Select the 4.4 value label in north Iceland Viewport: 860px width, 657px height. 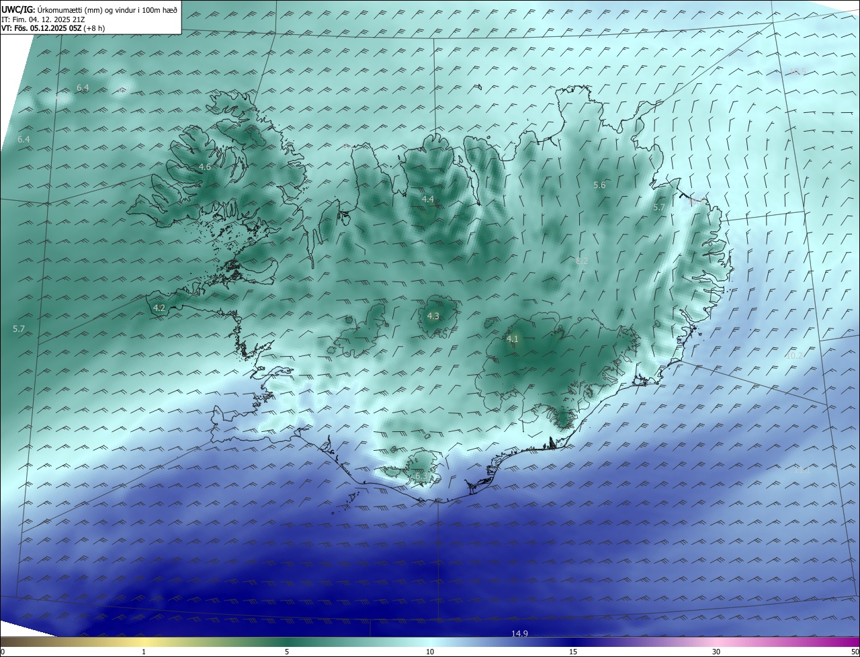(x=428, y=199)
